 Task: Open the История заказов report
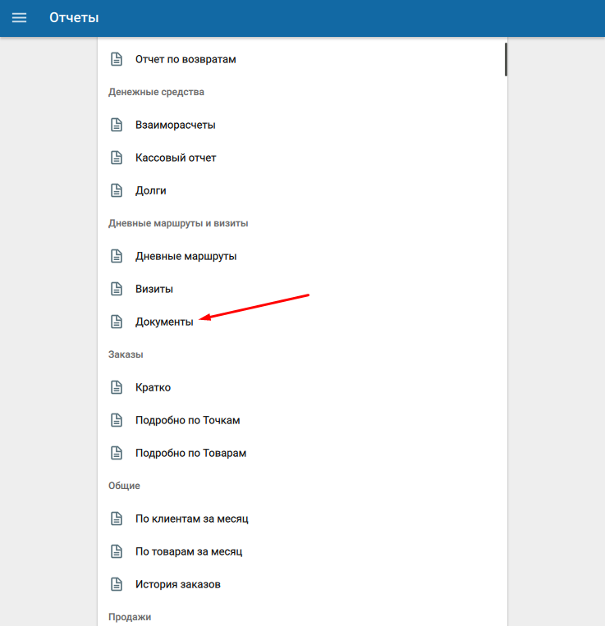tap(177, 584)
